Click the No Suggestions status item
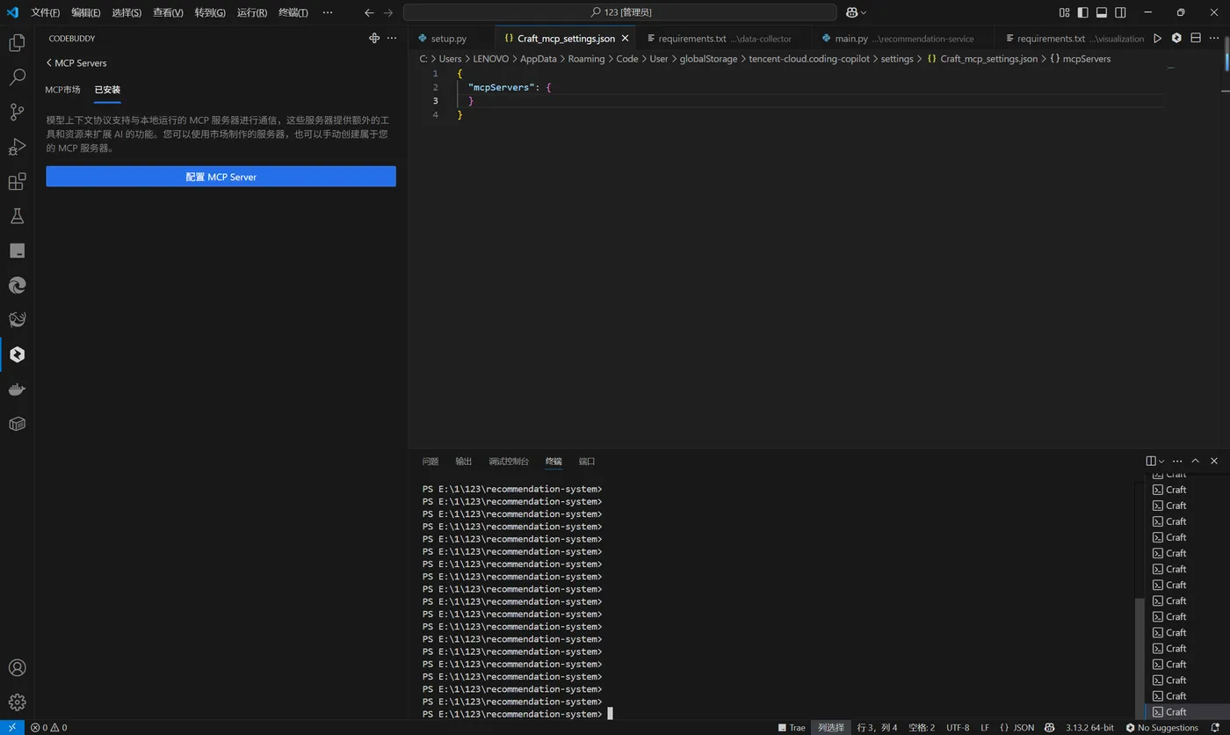The height and width of the screenshot is (735, 1230). point(1161,727)
